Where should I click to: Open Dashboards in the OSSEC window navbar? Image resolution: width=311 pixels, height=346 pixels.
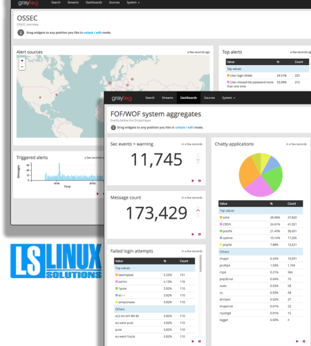[x=94, y=2]
